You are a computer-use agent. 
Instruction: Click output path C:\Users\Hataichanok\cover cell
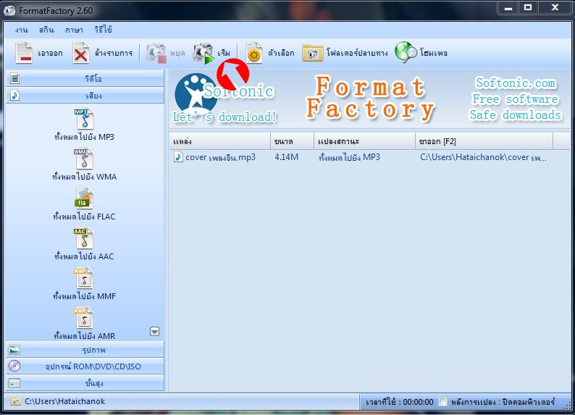pos(483,157)
